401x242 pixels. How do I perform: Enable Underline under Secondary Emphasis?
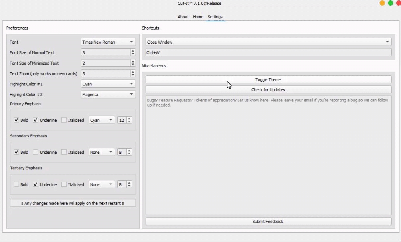click(36, 152)
